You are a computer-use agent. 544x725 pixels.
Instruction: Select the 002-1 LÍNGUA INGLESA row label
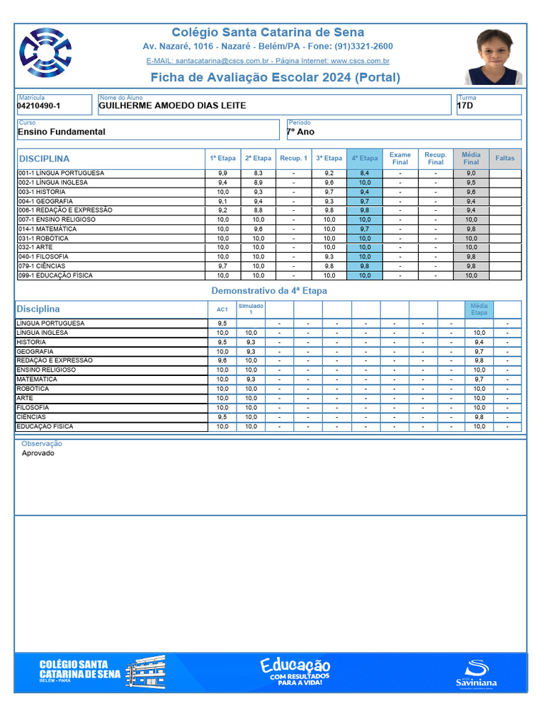52,183
